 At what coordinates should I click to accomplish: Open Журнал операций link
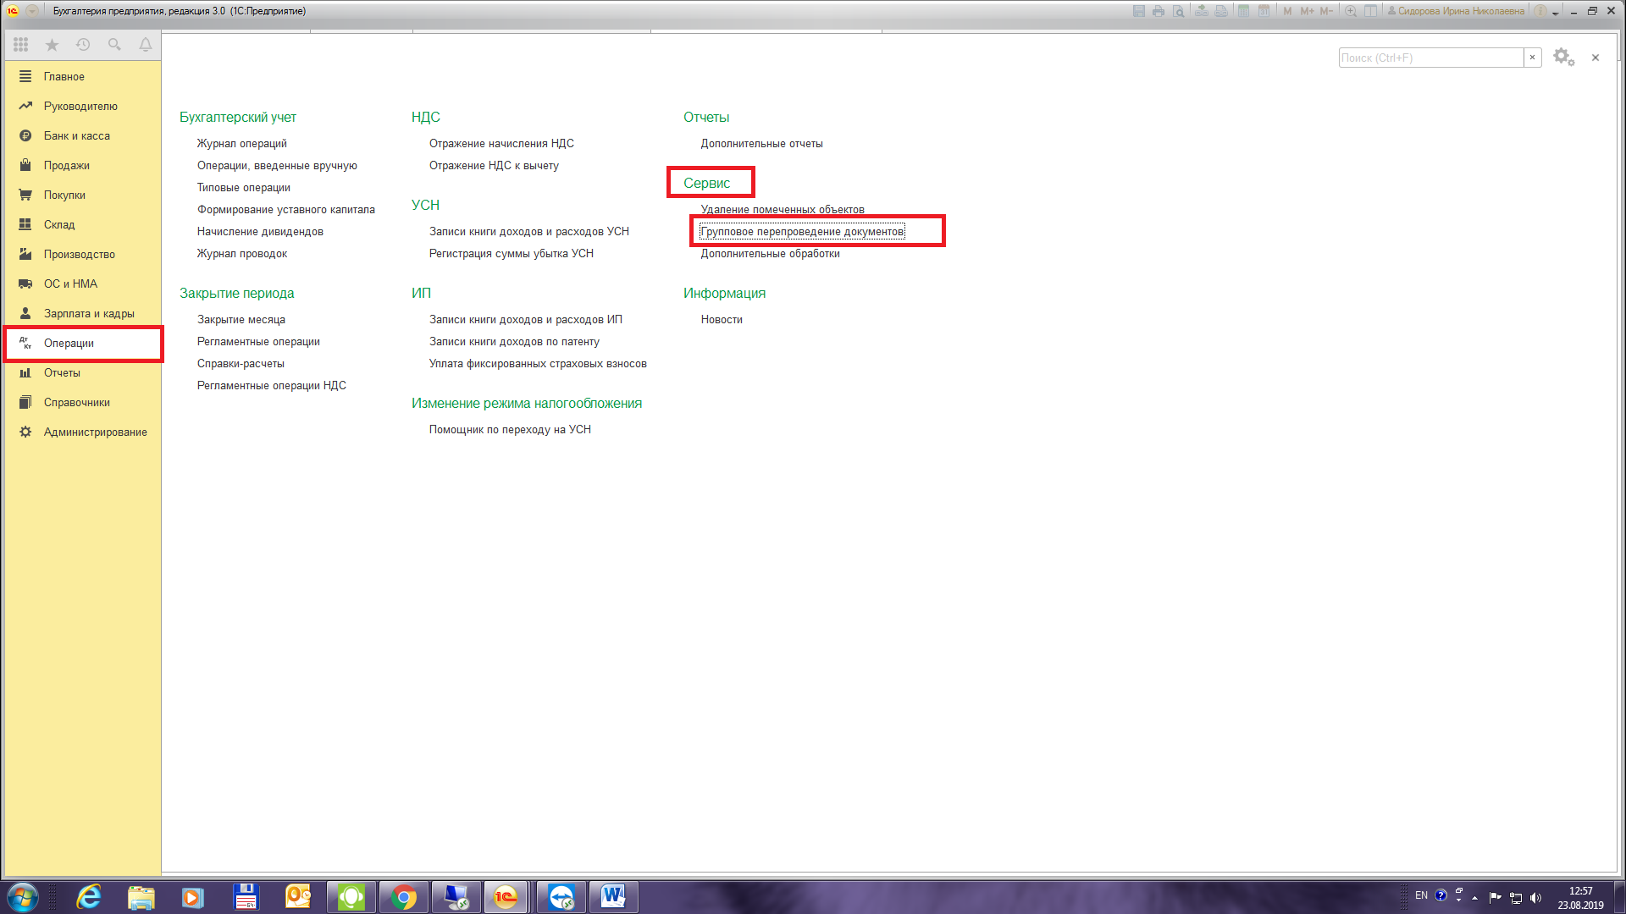point(241,144)
